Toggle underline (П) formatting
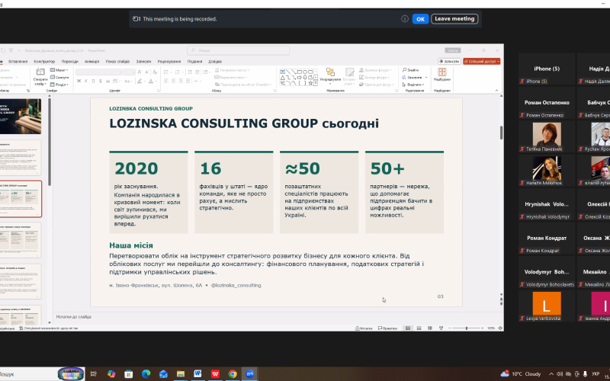 [93, 82]
